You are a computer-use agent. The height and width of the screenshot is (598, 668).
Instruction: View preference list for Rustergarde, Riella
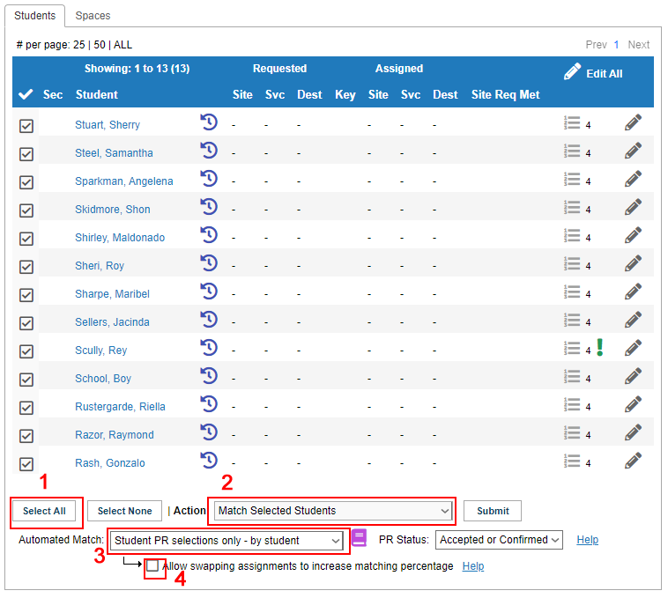[x=572, y=404]
